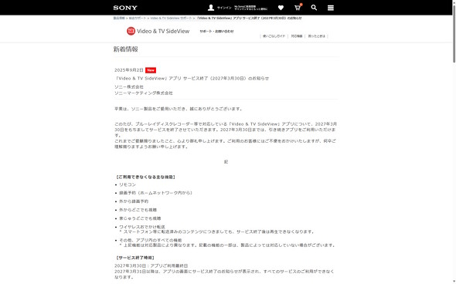Open the 使いこなしガイド menu item

coord(274,36)
